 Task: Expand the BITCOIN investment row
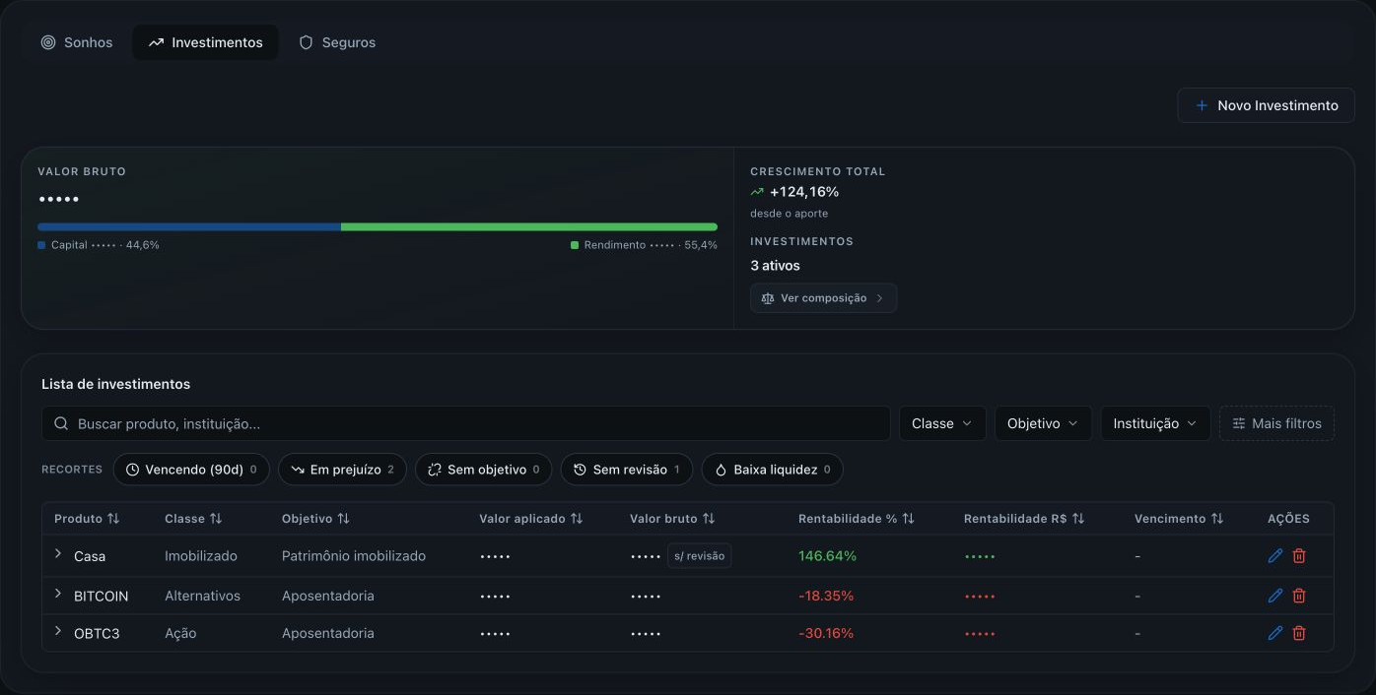(58, 595)
